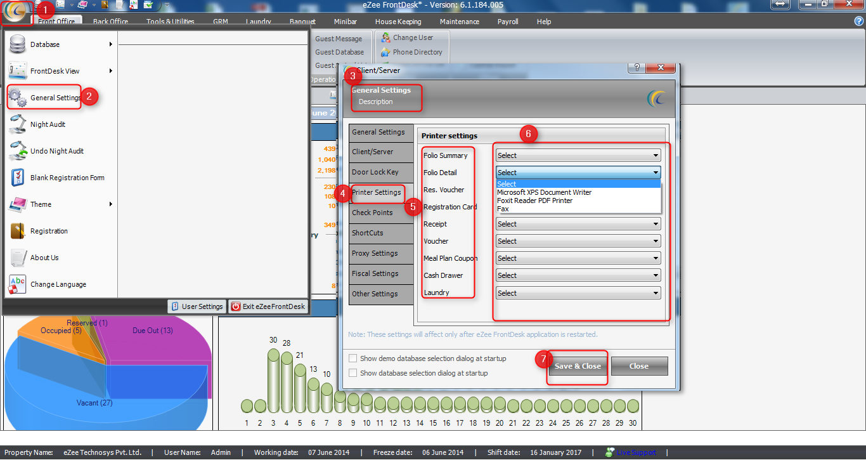Click the Live Support icon in the status bar
This screenshot has height=460, width=866.
pyautogui.click(x=610, y=452)
